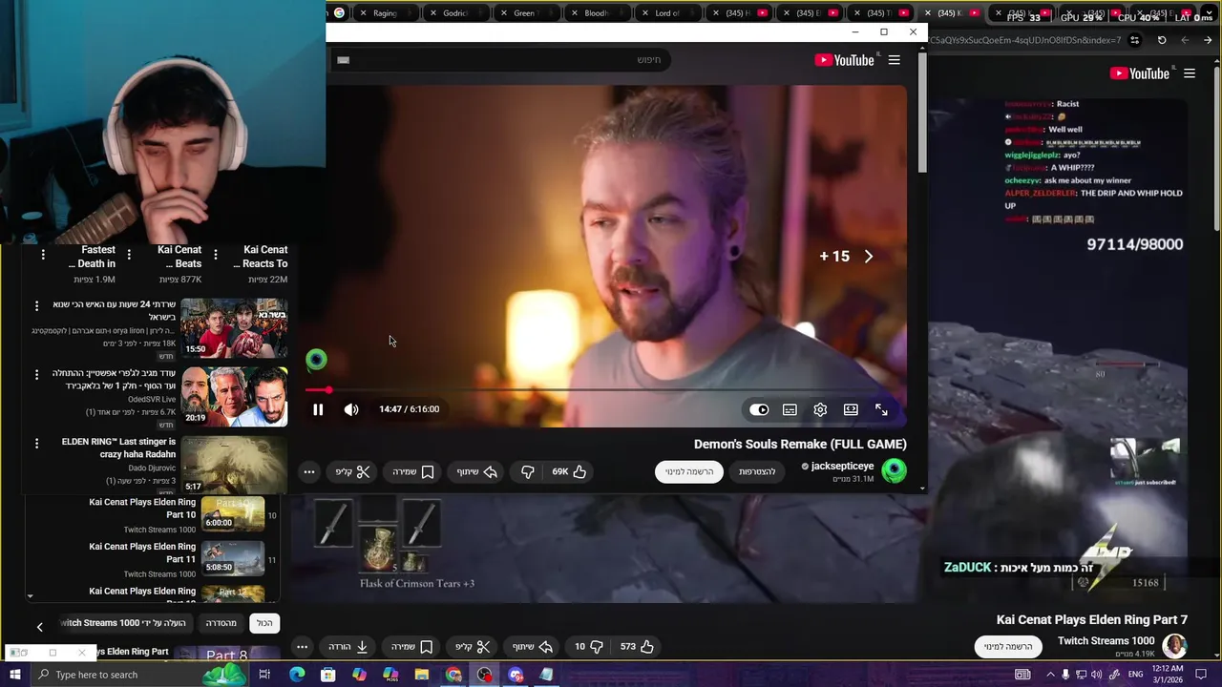
Task: Open options for OdedSVR Live video
Action: [x=36, y=374]
